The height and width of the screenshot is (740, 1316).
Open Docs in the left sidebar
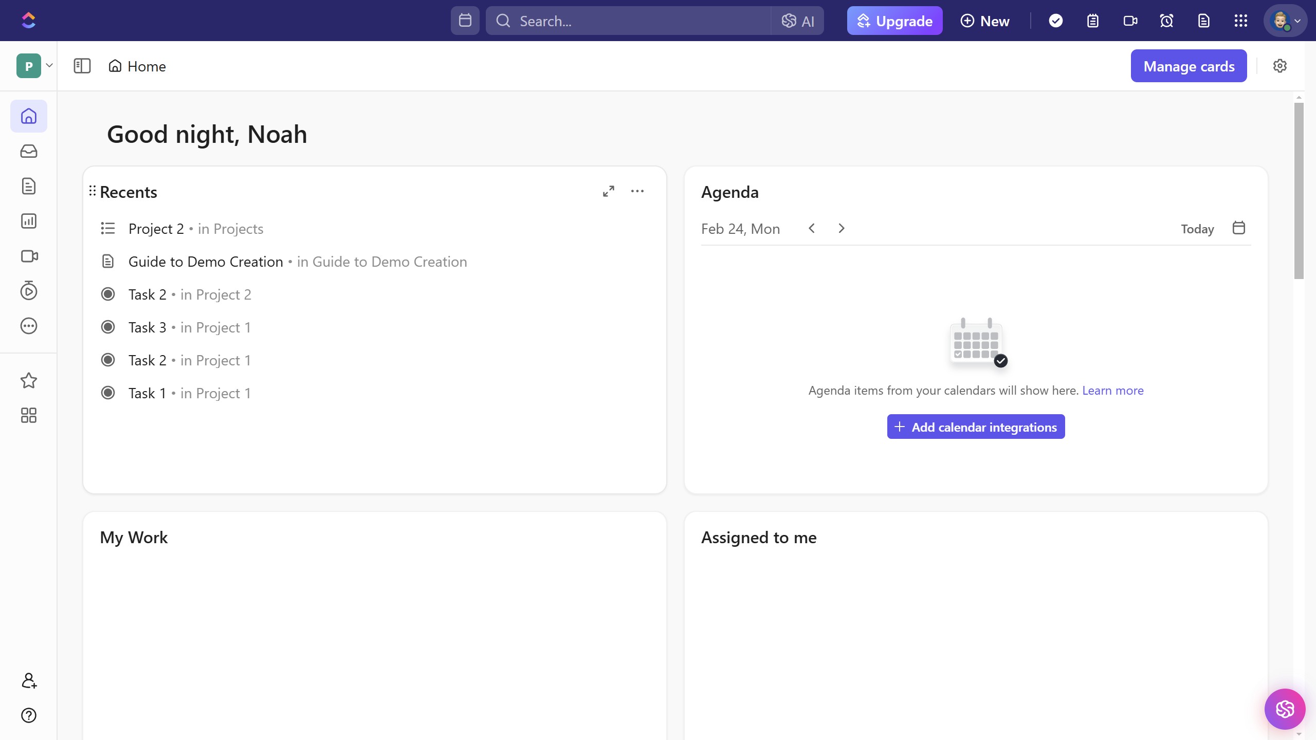pos(29,186)
